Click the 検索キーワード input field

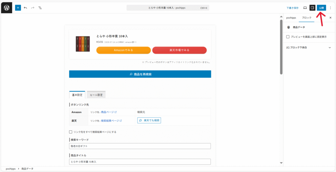pyautogui.click(x=140, y=146)
